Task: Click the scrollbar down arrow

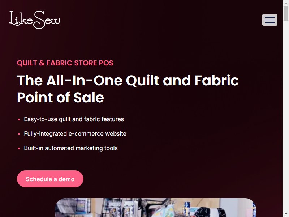Action: click(286, 214)
